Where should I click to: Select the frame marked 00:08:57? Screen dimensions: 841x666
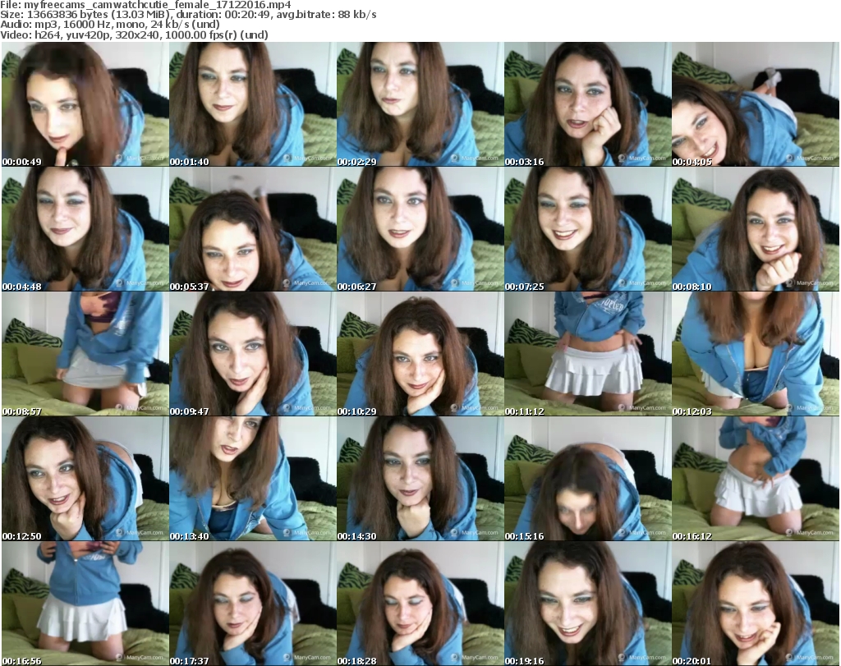click(85, 354)
